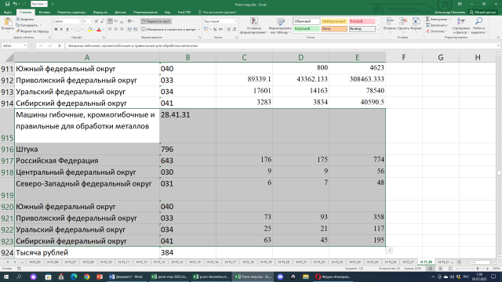
Task: Click the Merge and Center button
Action: (169, 30)
